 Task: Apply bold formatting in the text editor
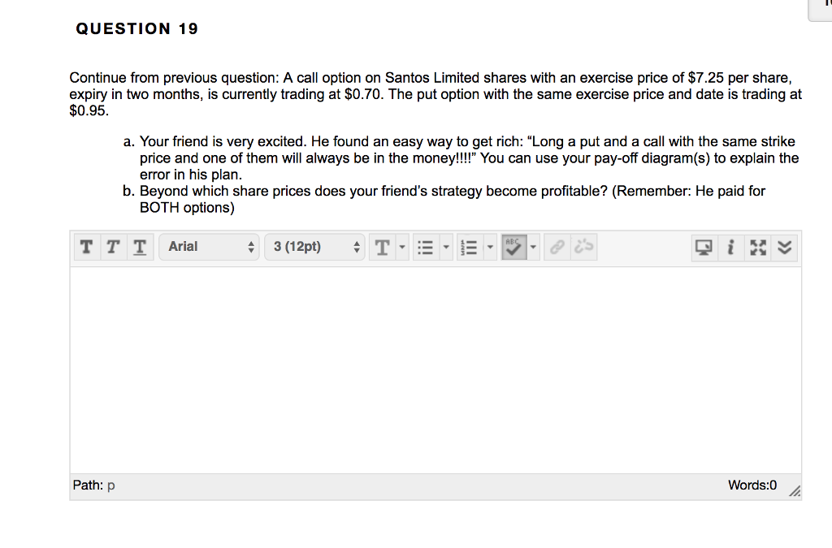pos(86,247)
